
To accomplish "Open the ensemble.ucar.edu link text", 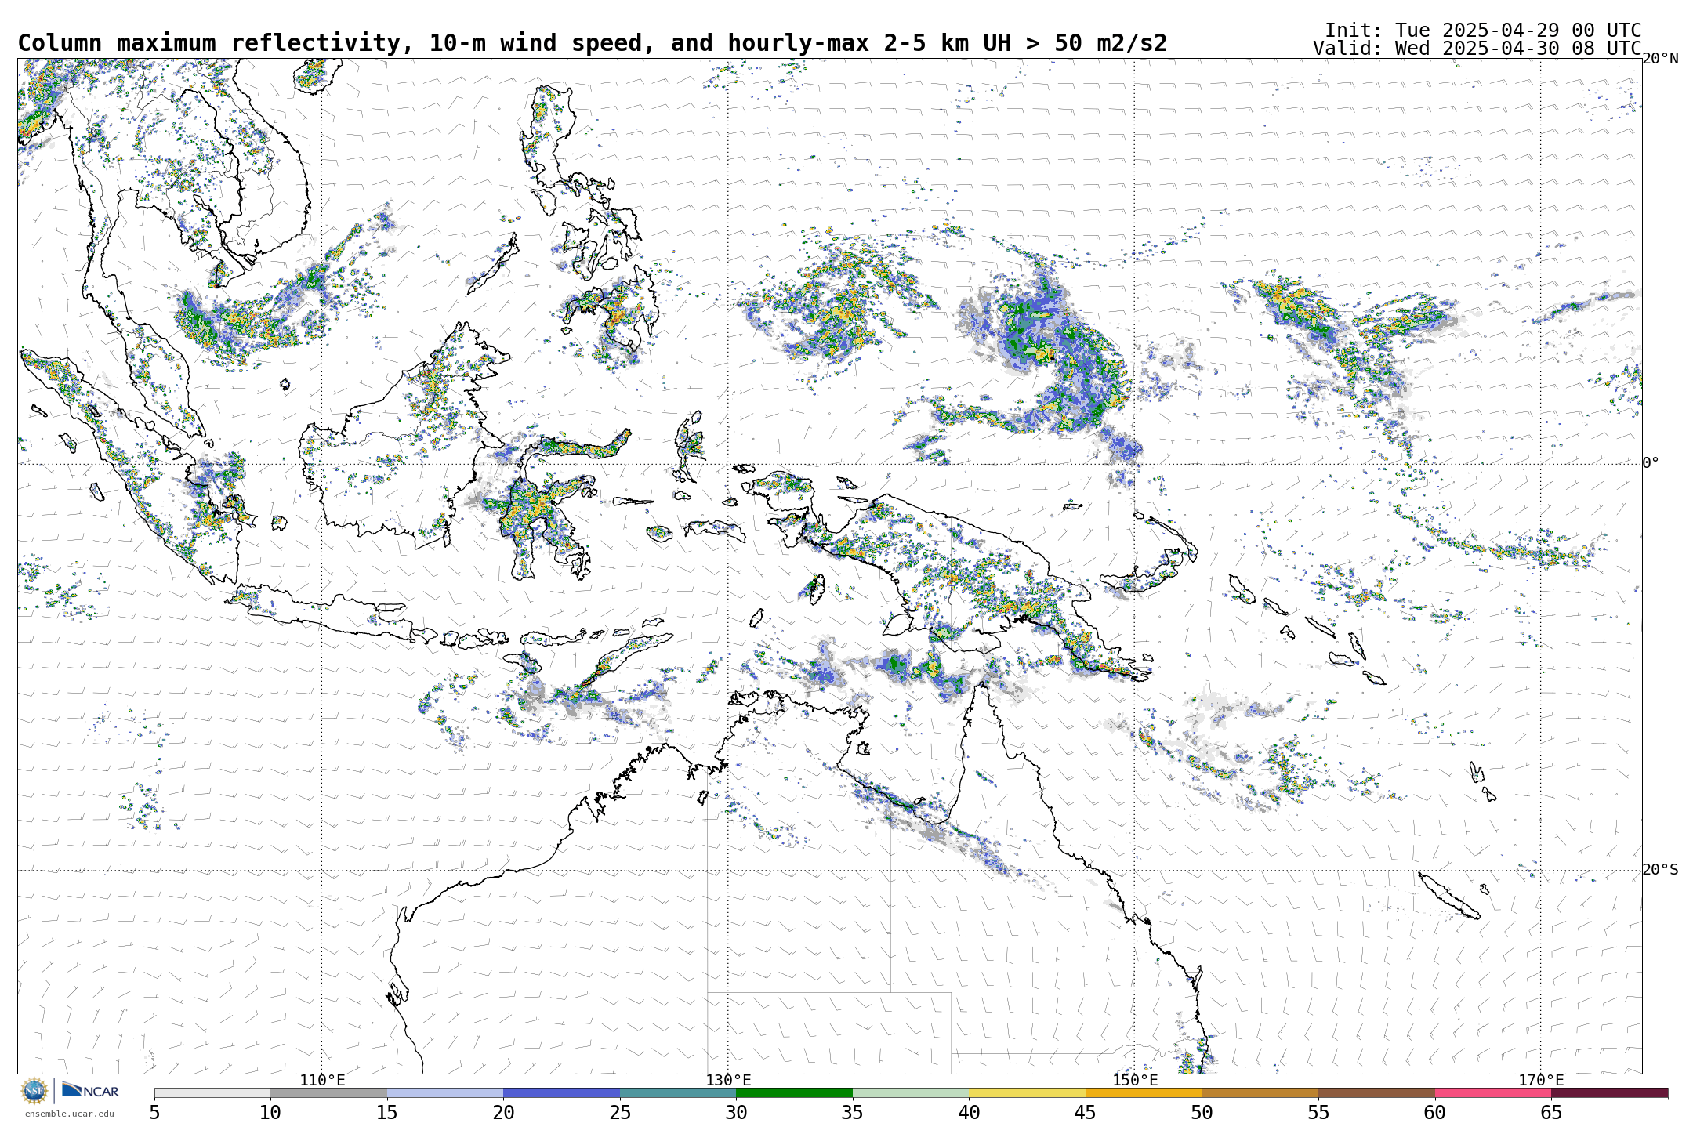I will point(69,1114).
